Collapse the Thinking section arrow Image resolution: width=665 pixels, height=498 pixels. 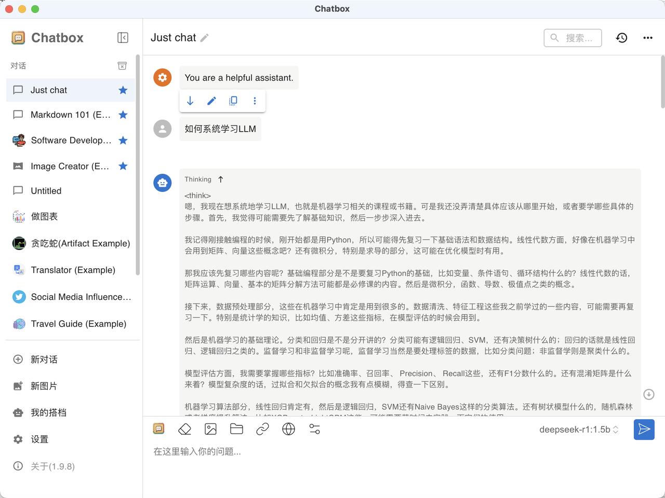pyautogui.click(x=221, y=179)
